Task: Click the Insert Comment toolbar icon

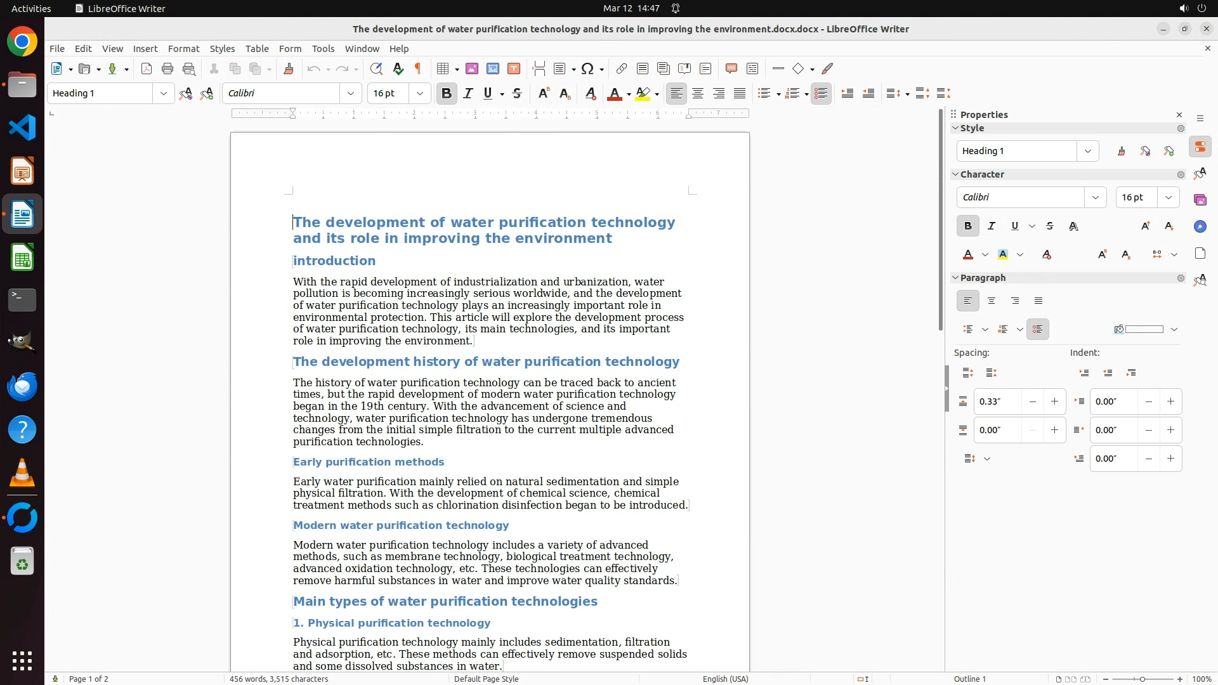Action: coord(731,69)
